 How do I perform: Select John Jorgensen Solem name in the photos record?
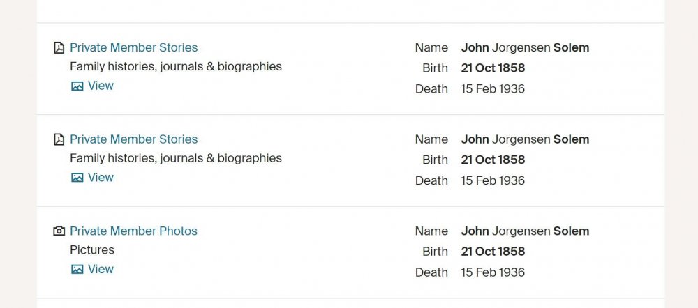pyautogui.click(x=525, y=231)
